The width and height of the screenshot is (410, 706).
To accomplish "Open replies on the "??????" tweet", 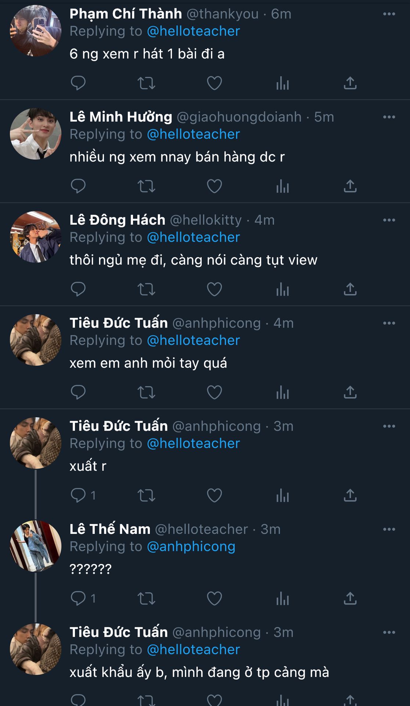I will (78, 599).
